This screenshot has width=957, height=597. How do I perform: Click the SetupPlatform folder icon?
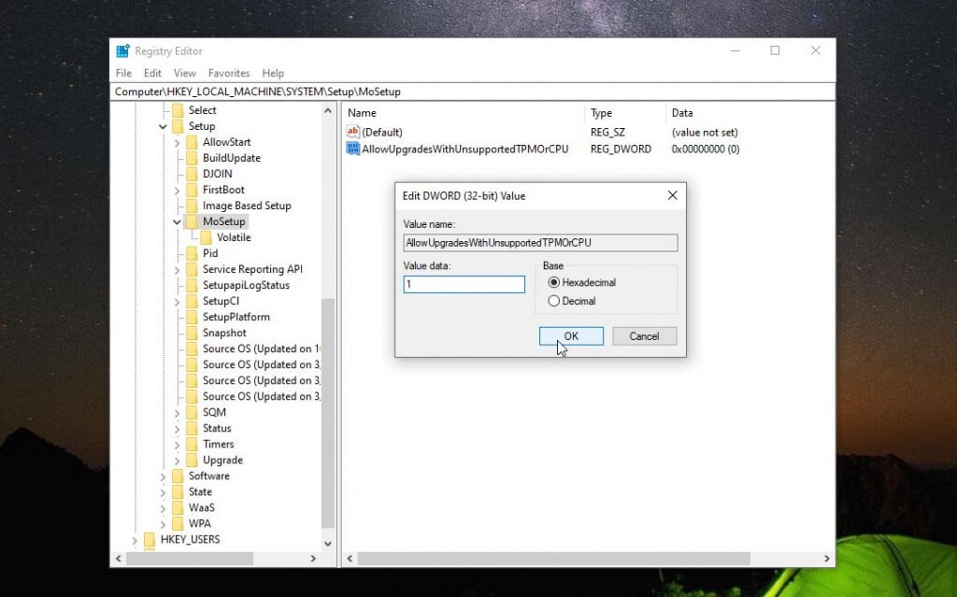click(192, 316)
